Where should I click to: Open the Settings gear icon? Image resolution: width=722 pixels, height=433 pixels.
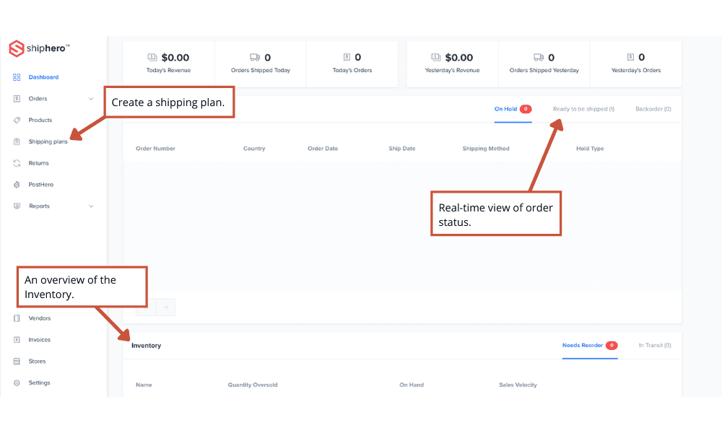tap(17, 383)
